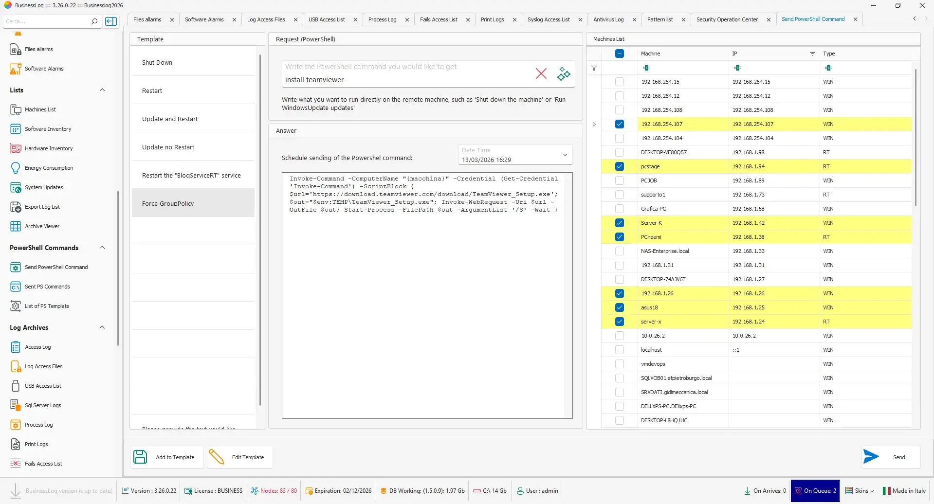Viewport: 934px width, 504px height.
Task: Uncheck the PCnoemi machine checkbox
Action: (x=620, y=237)
